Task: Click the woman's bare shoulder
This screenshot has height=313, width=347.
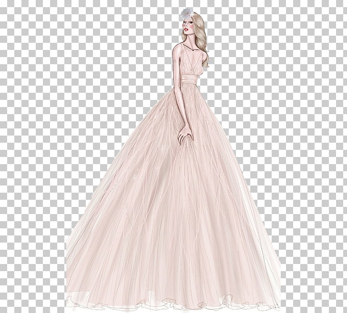Action: [x=177, y=49]
